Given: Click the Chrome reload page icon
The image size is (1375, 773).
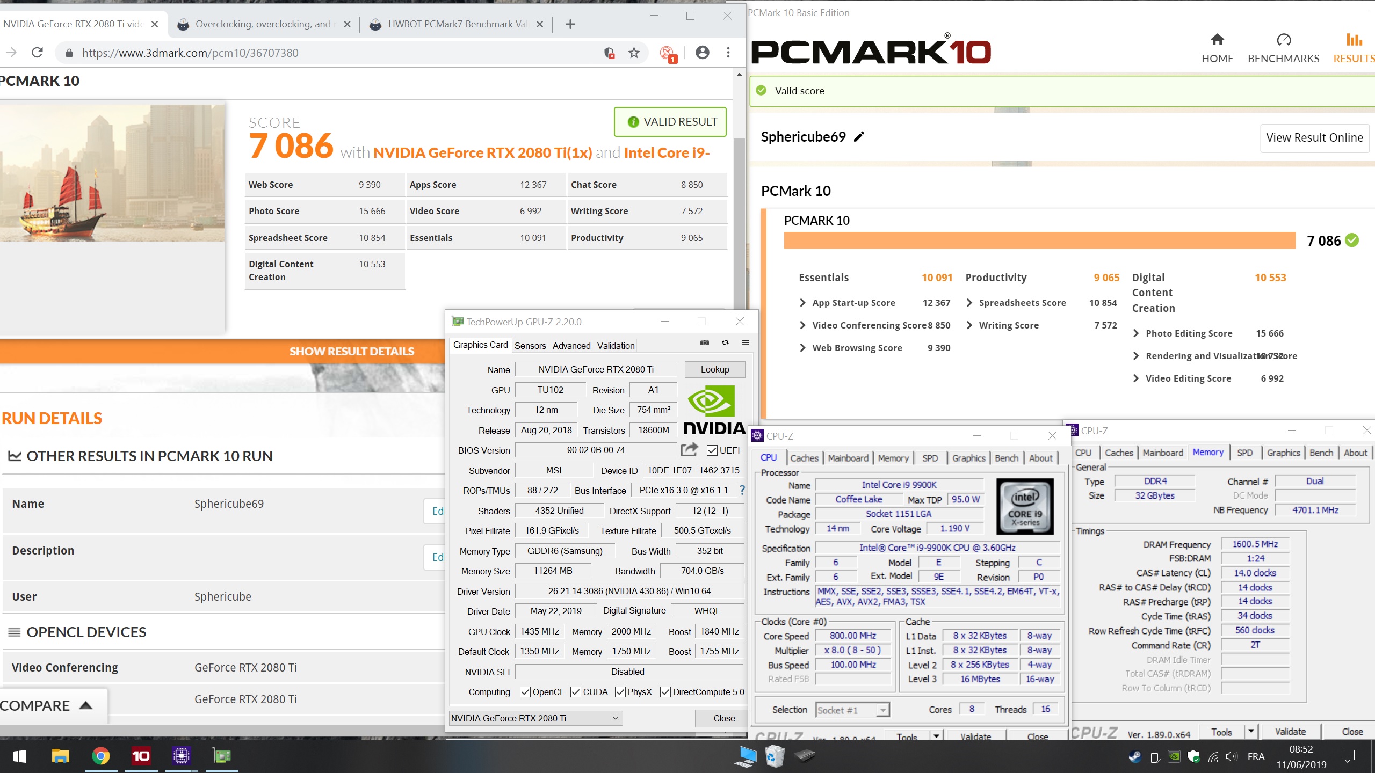Looking at the screenshot, I should (x=37, y=53).
